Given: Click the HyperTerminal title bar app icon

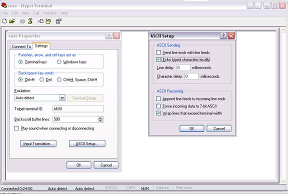Looking at the screenshot, I should click(x=4, y=5).
